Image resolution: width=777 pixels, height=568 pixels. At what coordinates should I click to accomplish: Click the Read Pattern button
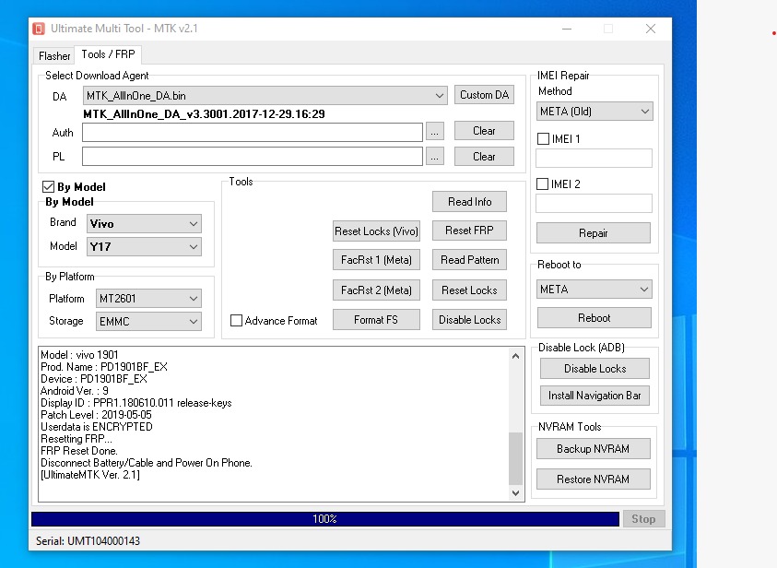(x=469, y=260)
